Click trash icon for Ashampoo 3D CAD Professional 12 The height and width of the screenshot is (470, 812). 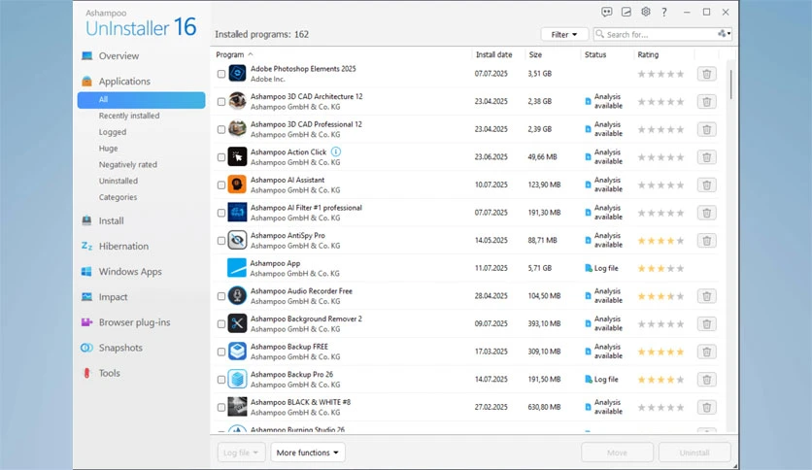tap(706, 129)
